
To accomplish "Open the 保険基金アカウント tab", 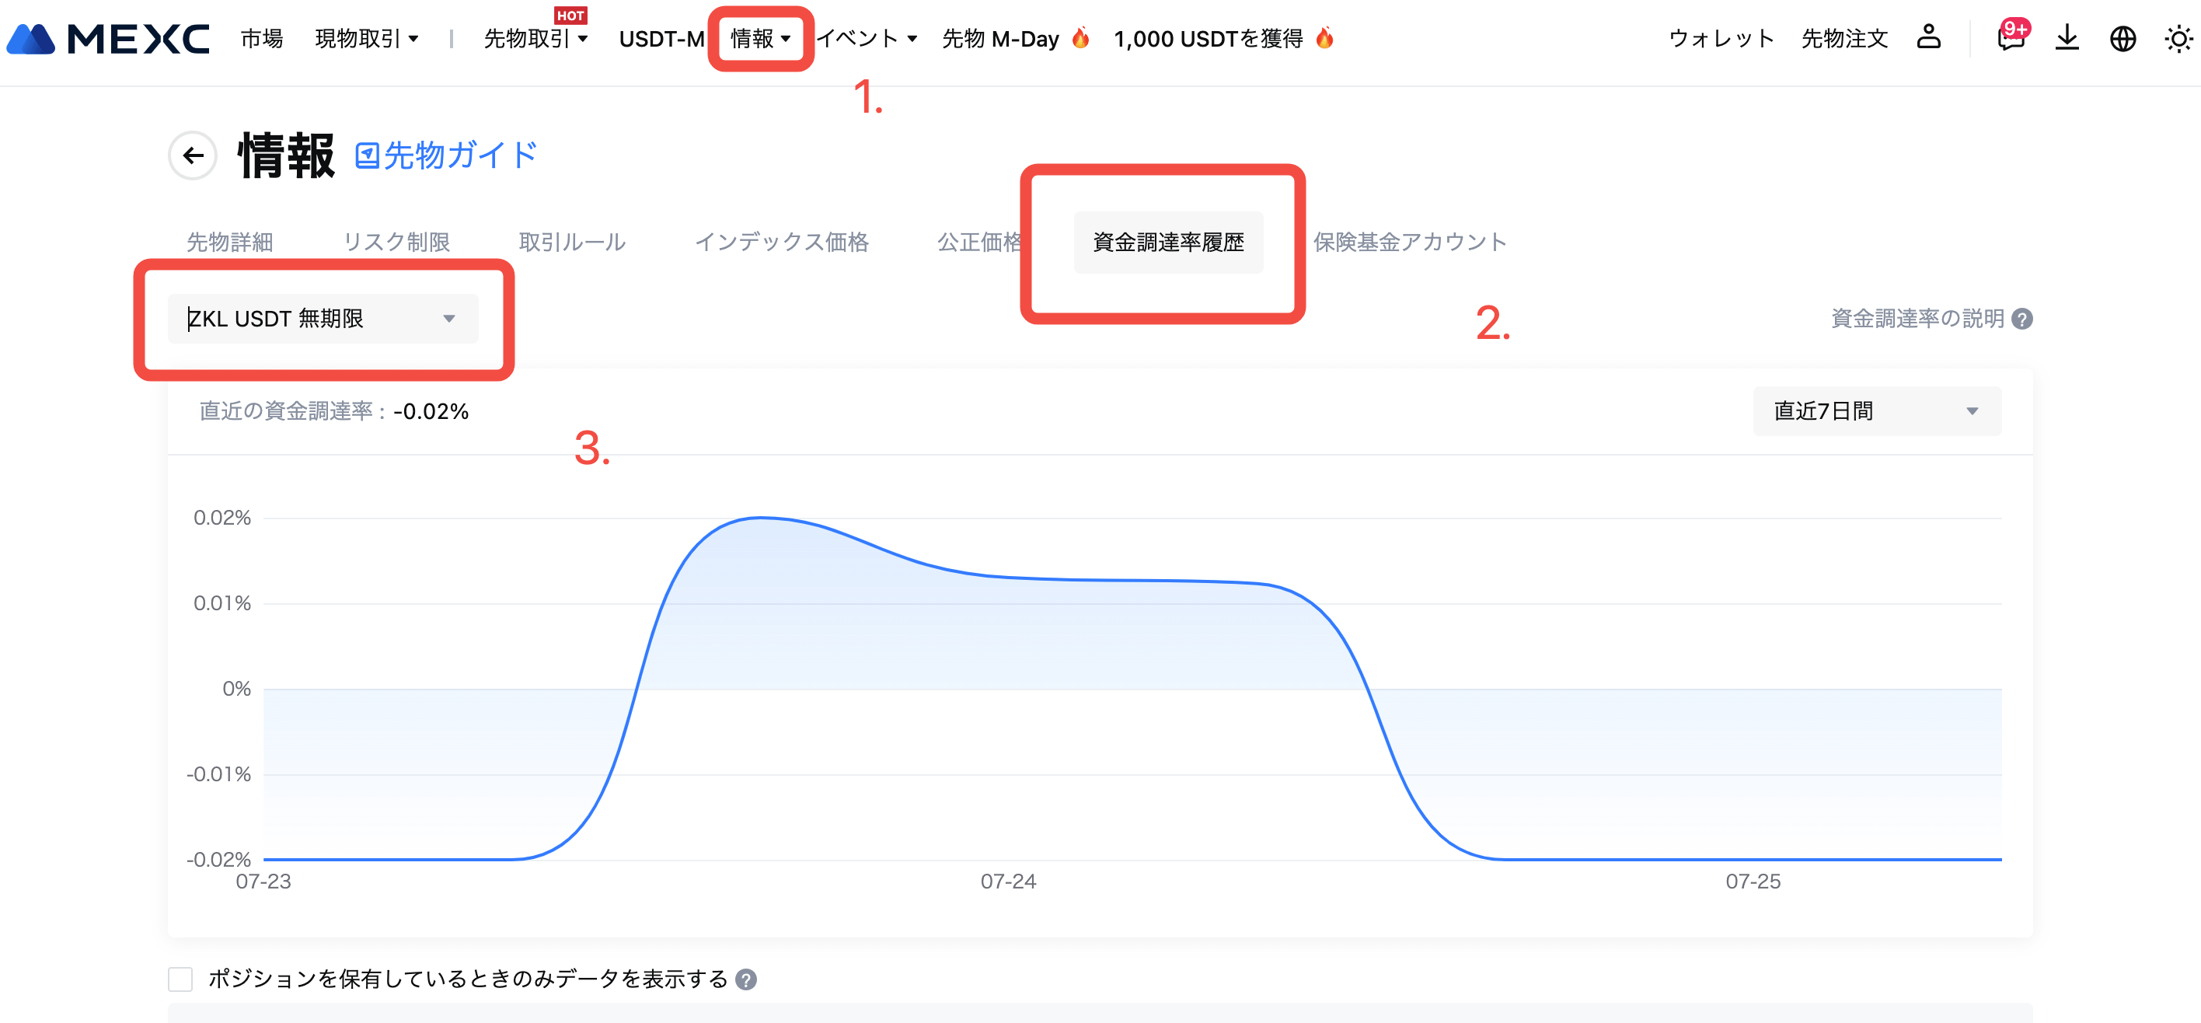I will coord(1409,242).
